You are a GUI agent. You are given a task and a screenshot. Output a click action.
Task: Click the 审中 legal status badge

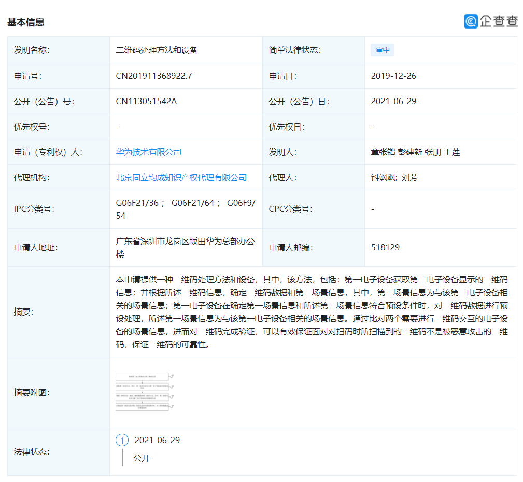[x=383, y=50]
